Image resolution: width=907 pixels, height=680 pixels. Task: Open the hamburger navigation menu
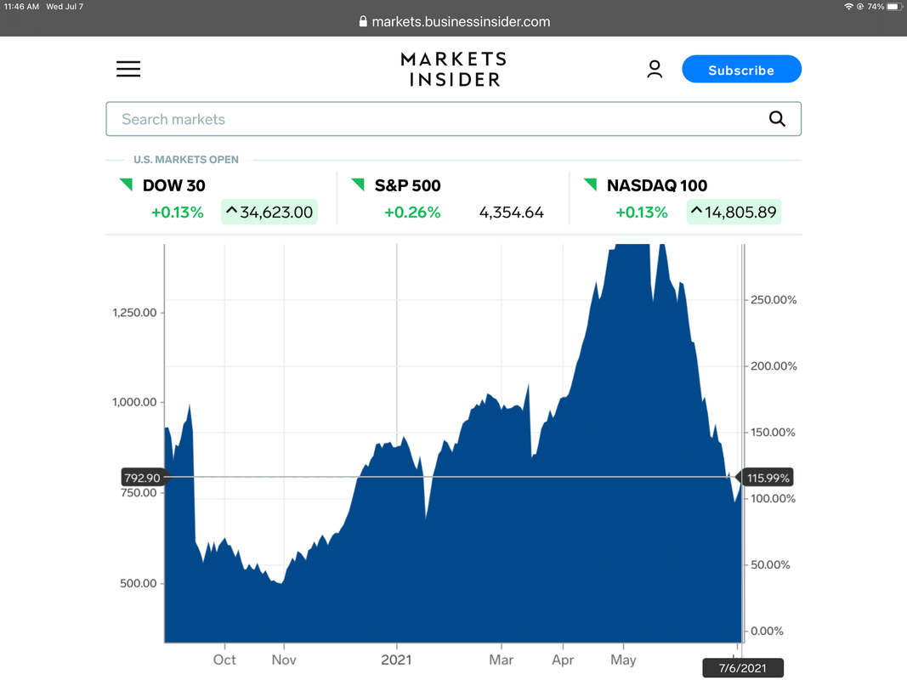point(128,69)
